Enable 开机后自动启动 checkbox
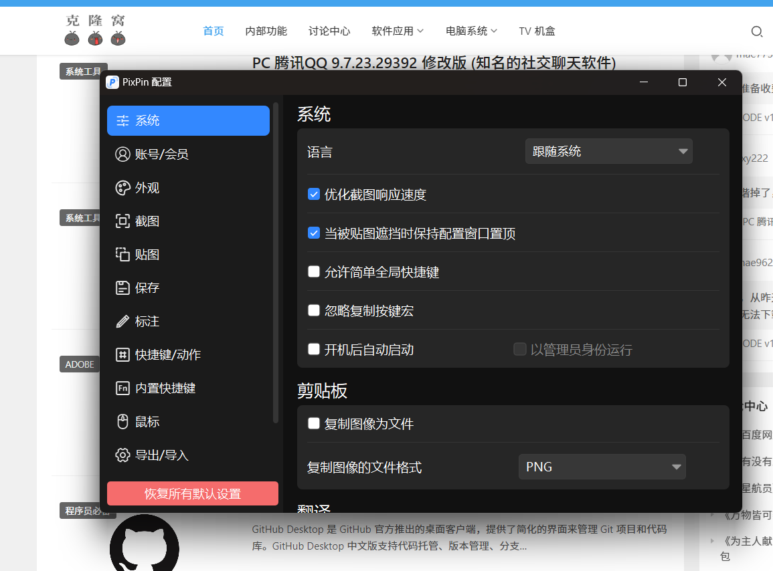This screenshot has height=571, width=773. [313, 349]
